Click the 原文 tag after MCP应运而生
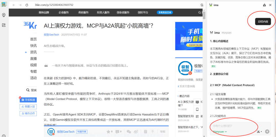This screenshot has width=276, height=137. [259, 108]
